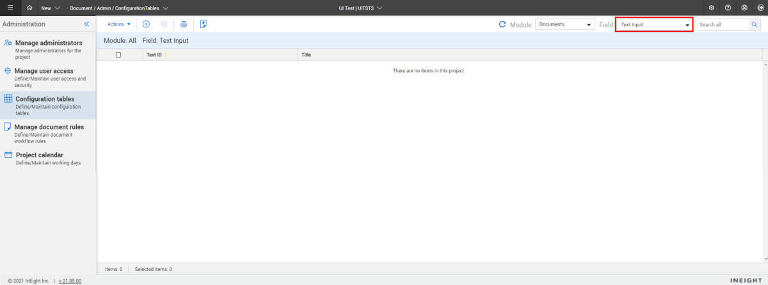Open the user profile icon
This screenshot has height=285, width=768.
pos(744,8)
